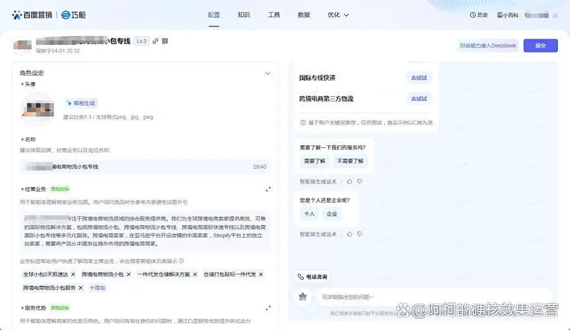The width and height of the screenshot is (570, 330).
Task: Copy the agent link via chain icon
Action: [155, 41]
